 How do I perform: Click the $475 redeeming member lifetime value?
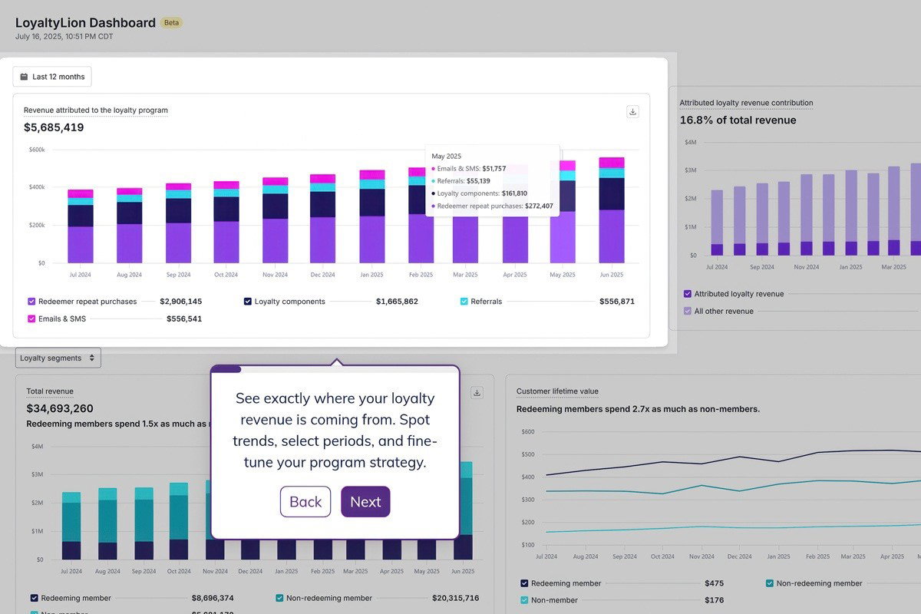point(714,583)
